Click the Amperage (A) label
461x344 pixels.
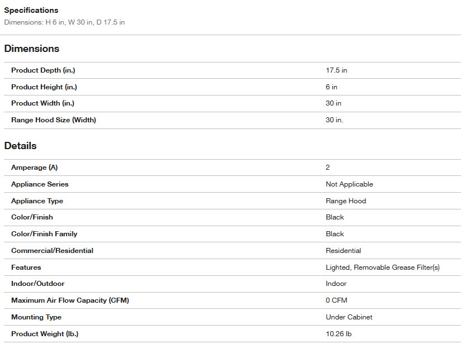(x=34, y=168)
